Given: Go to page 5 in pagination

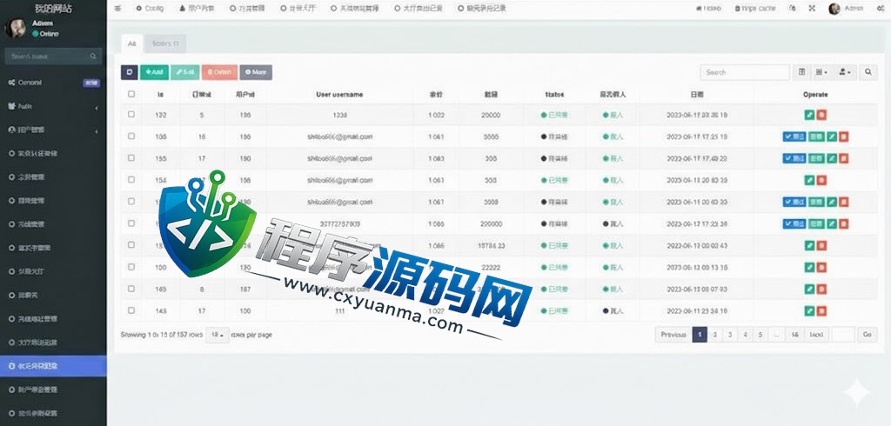Looking at the screenshot, I should (x=760, y=335).
